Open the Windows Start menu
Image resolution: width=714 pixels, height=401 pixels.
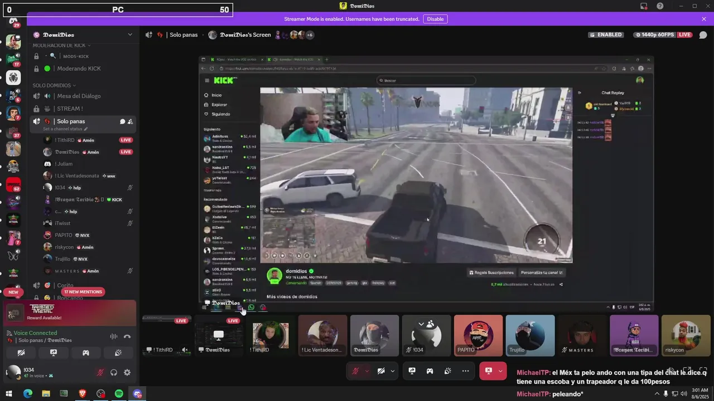coord(9,394)
